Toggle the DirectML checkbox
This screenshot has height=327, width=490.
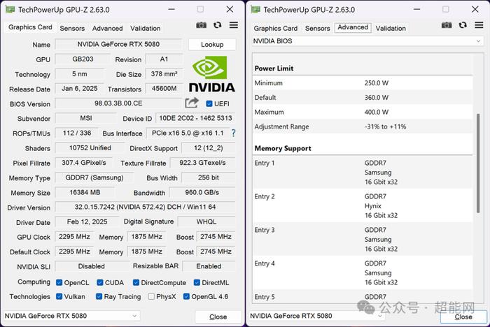(x=197, y=282)
